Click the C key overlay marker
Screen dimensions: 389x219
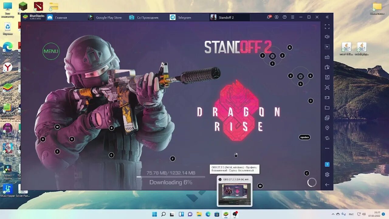point(307,173)
